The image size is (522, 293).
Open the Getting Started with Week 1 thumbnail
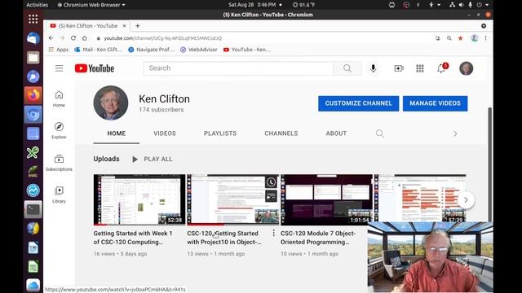tap(139, 200)
